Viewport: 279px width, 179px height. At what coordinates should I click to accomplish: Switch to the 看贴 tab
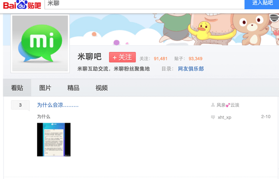pos(17,88)
